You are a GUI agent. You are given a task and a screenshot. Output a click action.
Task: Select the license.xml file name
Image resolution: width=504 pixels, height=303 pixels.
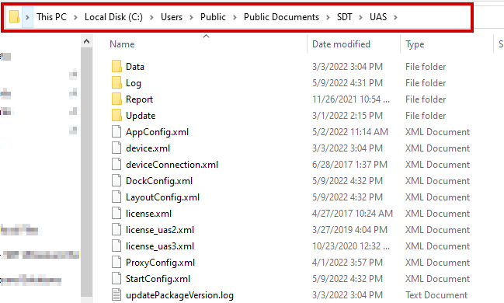pos(148,214)
